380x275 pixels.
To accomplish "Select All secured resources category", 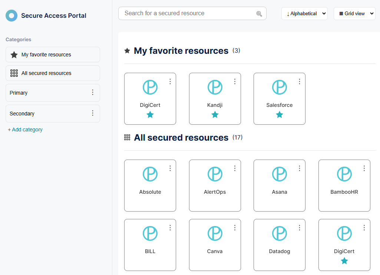I will [53, 73].
